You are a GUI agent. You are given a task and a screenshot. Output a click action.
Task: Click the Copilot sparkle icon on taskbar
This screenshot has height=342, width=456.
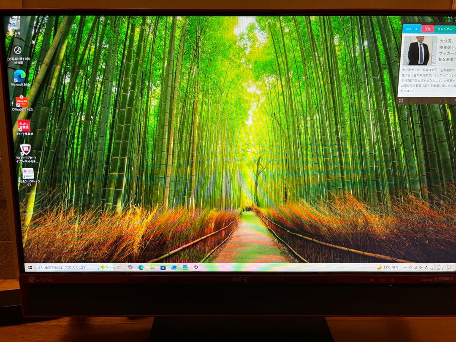(103, 267)
